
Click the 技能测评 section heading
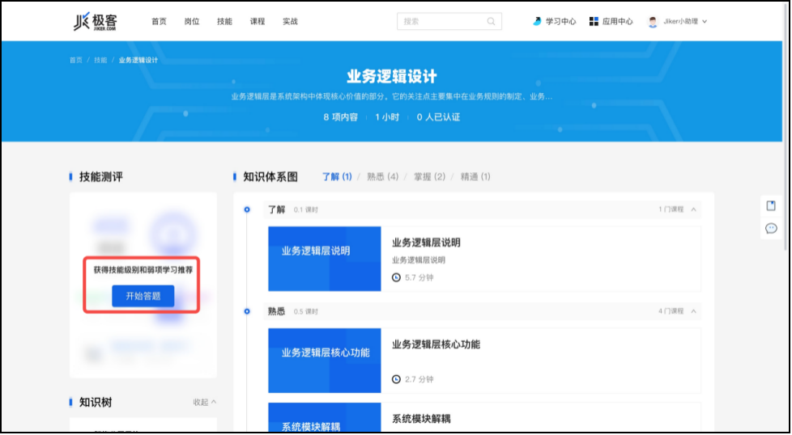tap(101, 177)
